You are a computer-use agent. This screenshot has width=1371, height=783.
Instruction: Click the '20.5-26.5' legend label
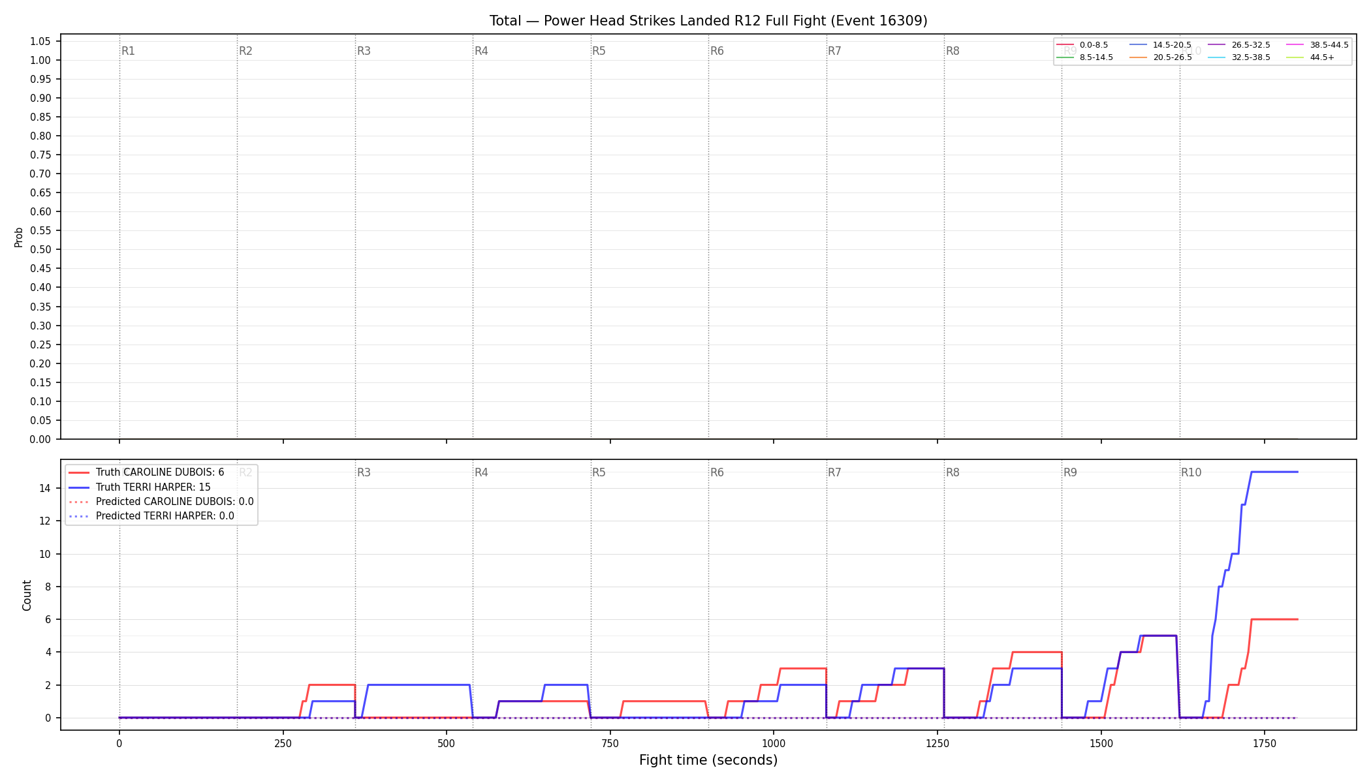(x=1172, y=57)
